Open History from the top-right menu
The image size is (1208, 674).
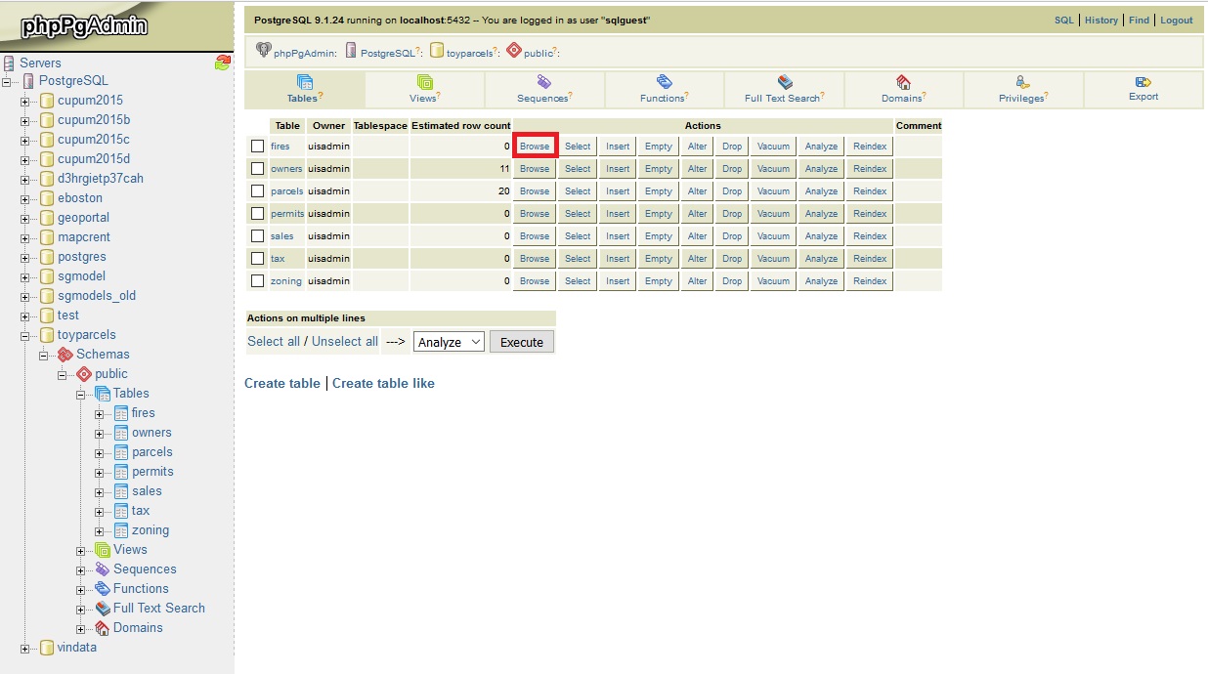click(x=1100, y=20)
